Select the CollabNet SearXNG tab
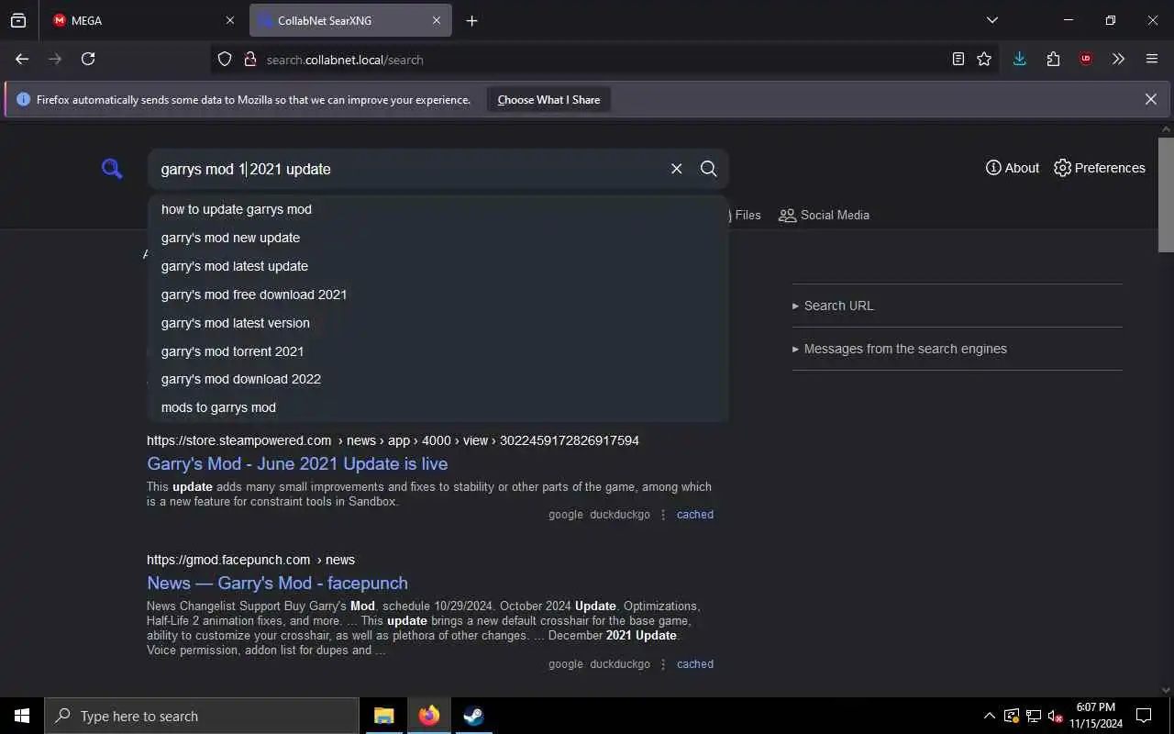 coord(350,20)
